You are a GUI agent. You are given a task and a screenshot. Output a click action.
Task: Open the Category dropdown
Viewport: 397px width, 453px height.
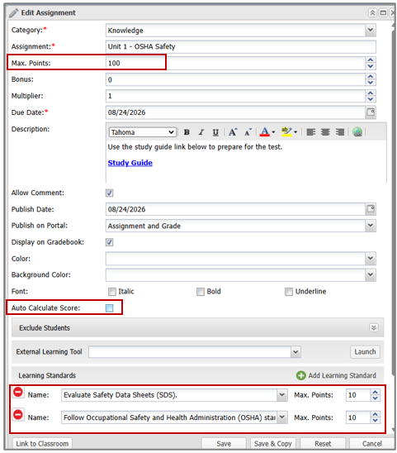click(x=371, y=30)
